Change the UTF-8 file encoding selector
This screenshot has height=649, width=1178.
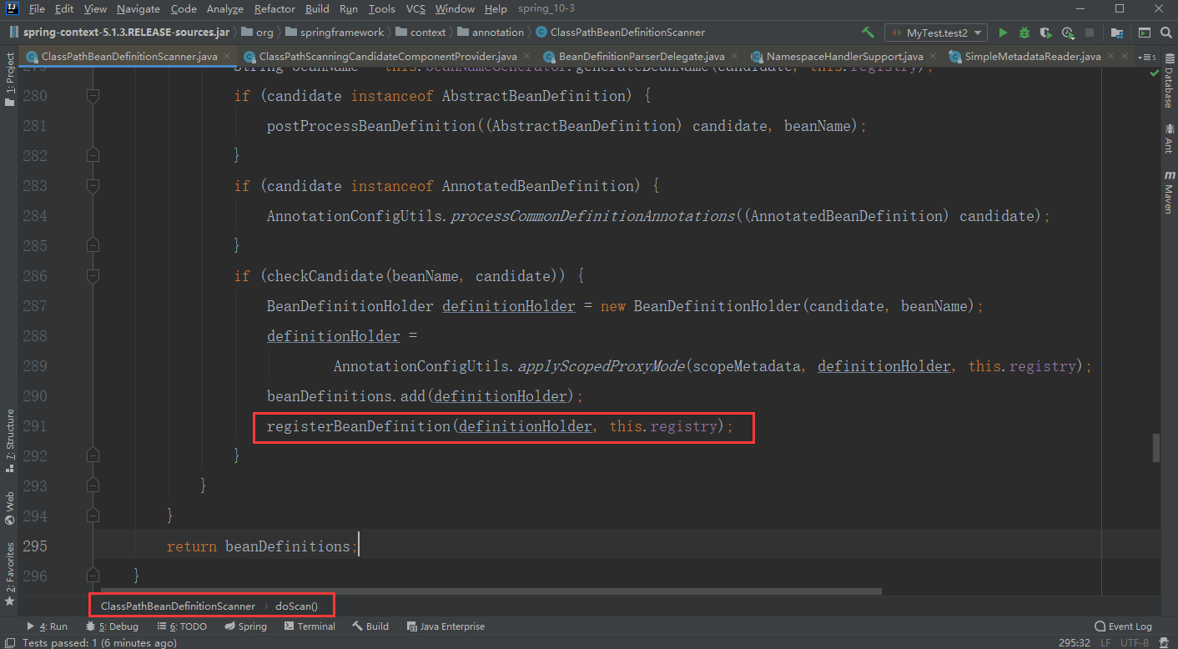click(x=1135, y=643)
